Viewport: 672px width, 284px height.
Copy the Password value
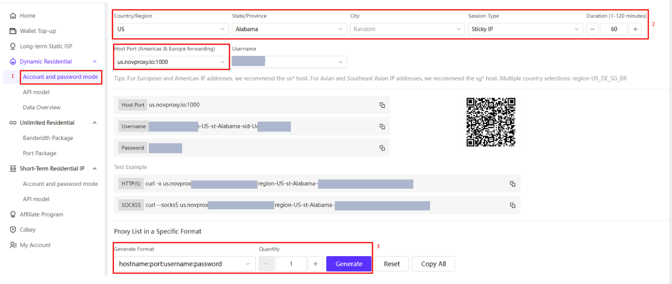coord(382,148)
